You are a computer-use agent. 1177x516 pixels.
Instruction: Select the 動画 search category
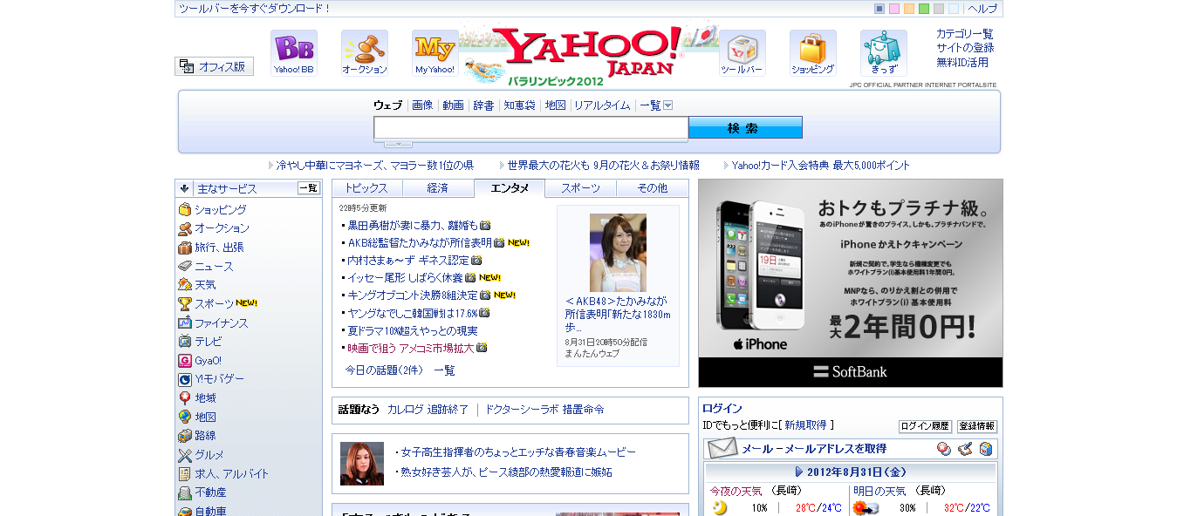point(453,105)
